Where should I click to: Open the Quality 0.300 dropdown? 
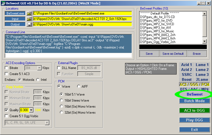click(31, 110)
